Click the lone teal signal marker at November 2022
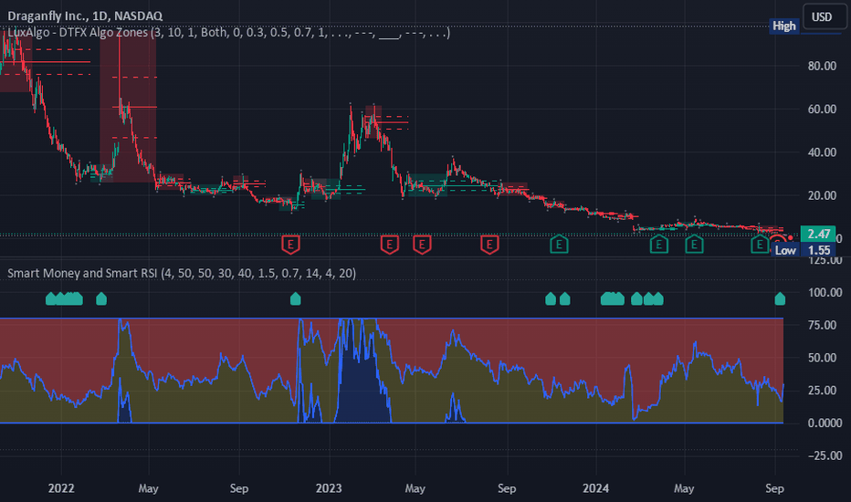Screen dimensions: 851x502 (295, 298)
